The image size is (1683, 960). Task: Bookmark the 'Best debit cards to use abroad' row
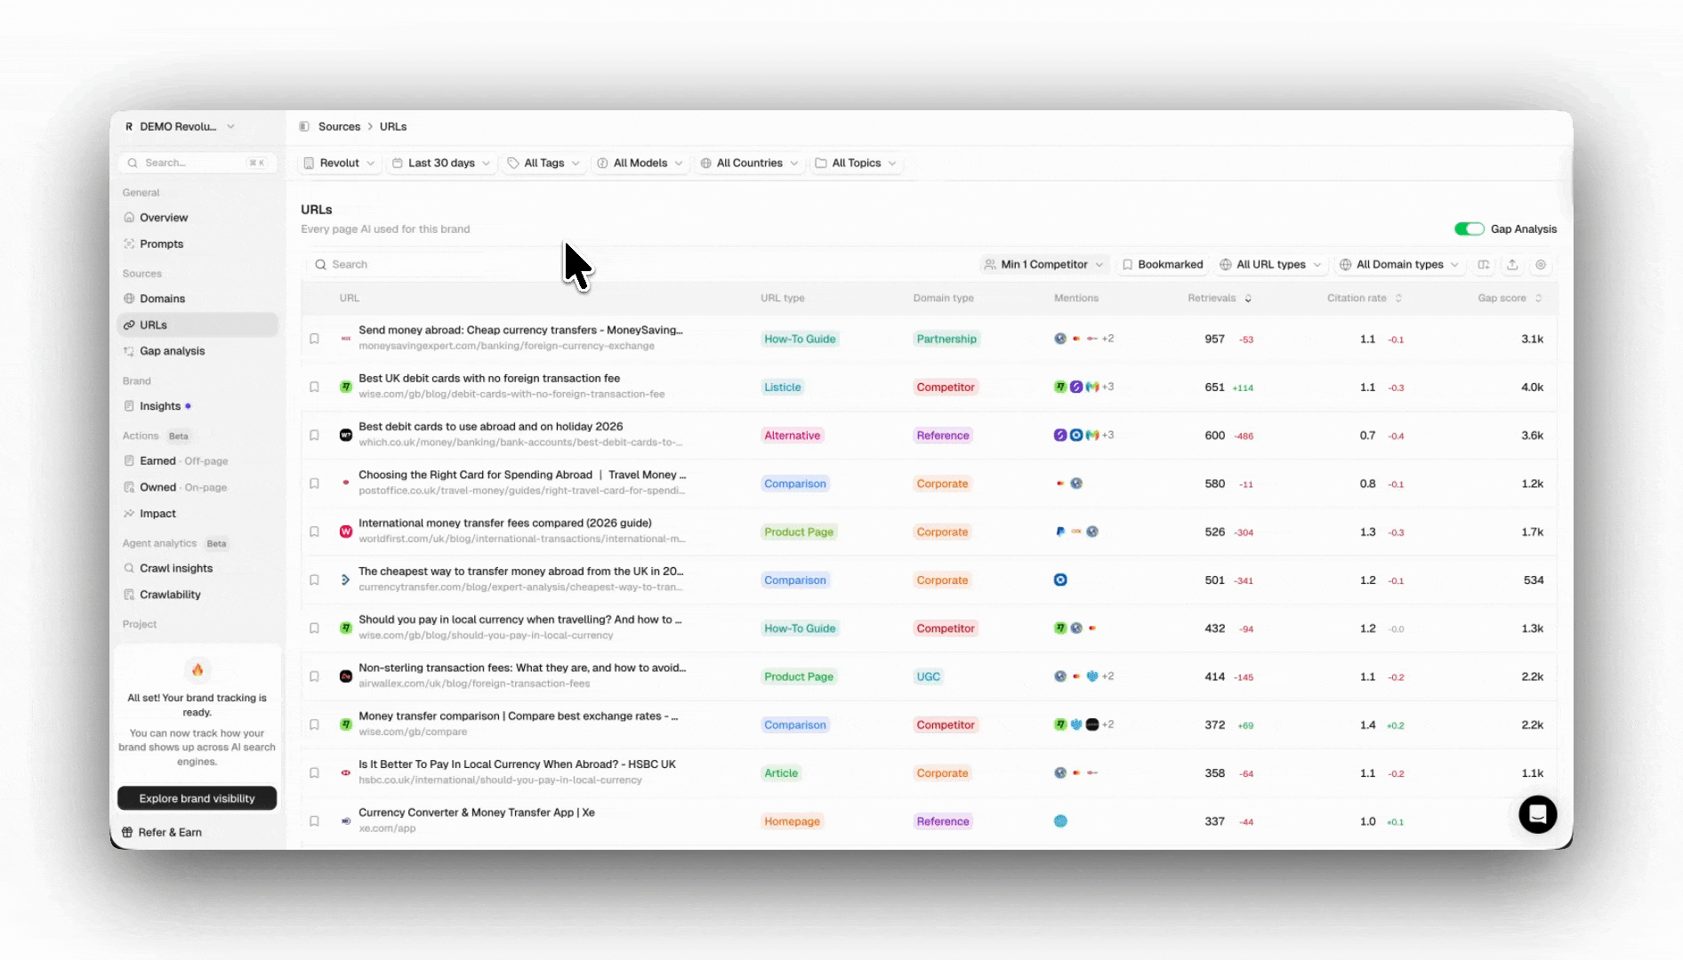pos(314,436)
